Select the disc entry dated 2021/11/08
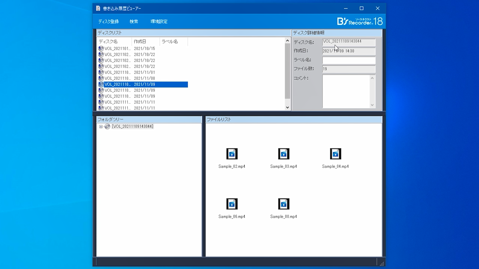The width and height of the screenshot is (479, 269). click(x=118, y=79)
